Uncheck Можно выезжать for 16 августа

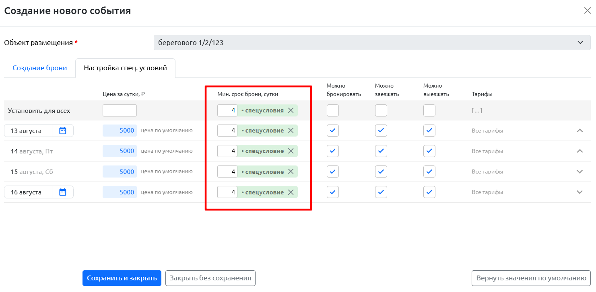429,192
